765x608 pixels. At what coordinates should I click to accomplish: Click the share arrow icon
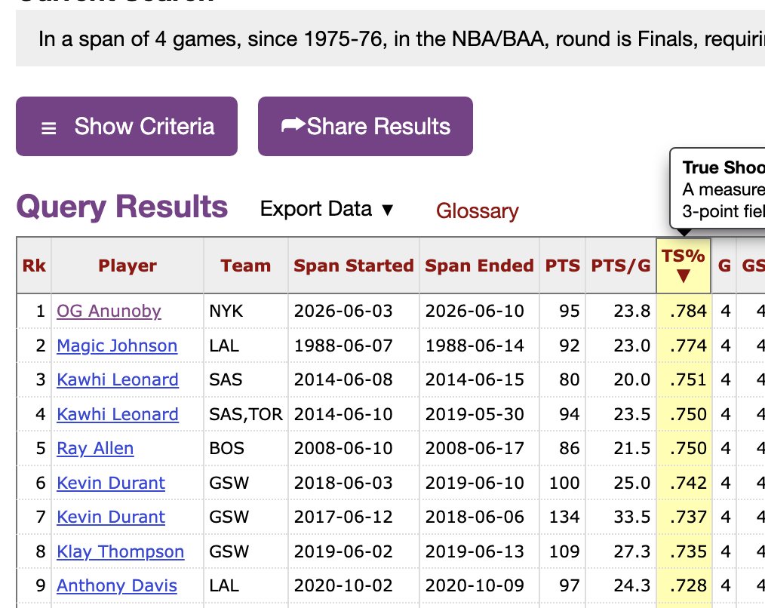point(293,125)
